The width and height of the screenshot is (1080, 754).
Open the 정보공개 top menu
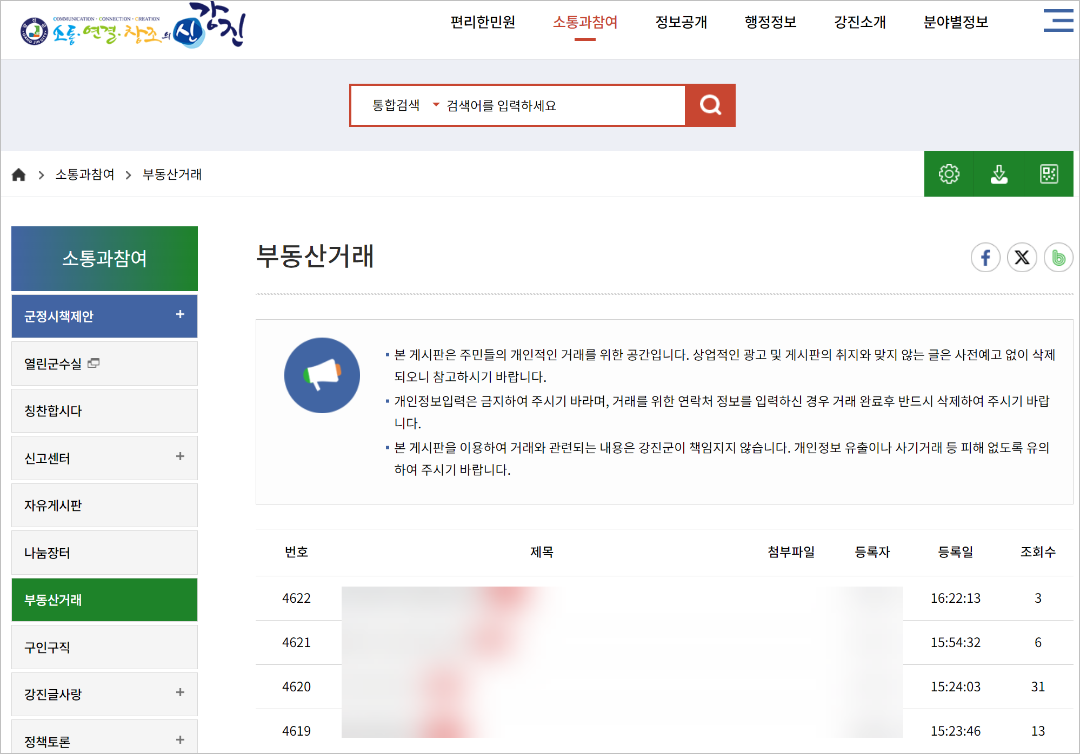point(681,22)
